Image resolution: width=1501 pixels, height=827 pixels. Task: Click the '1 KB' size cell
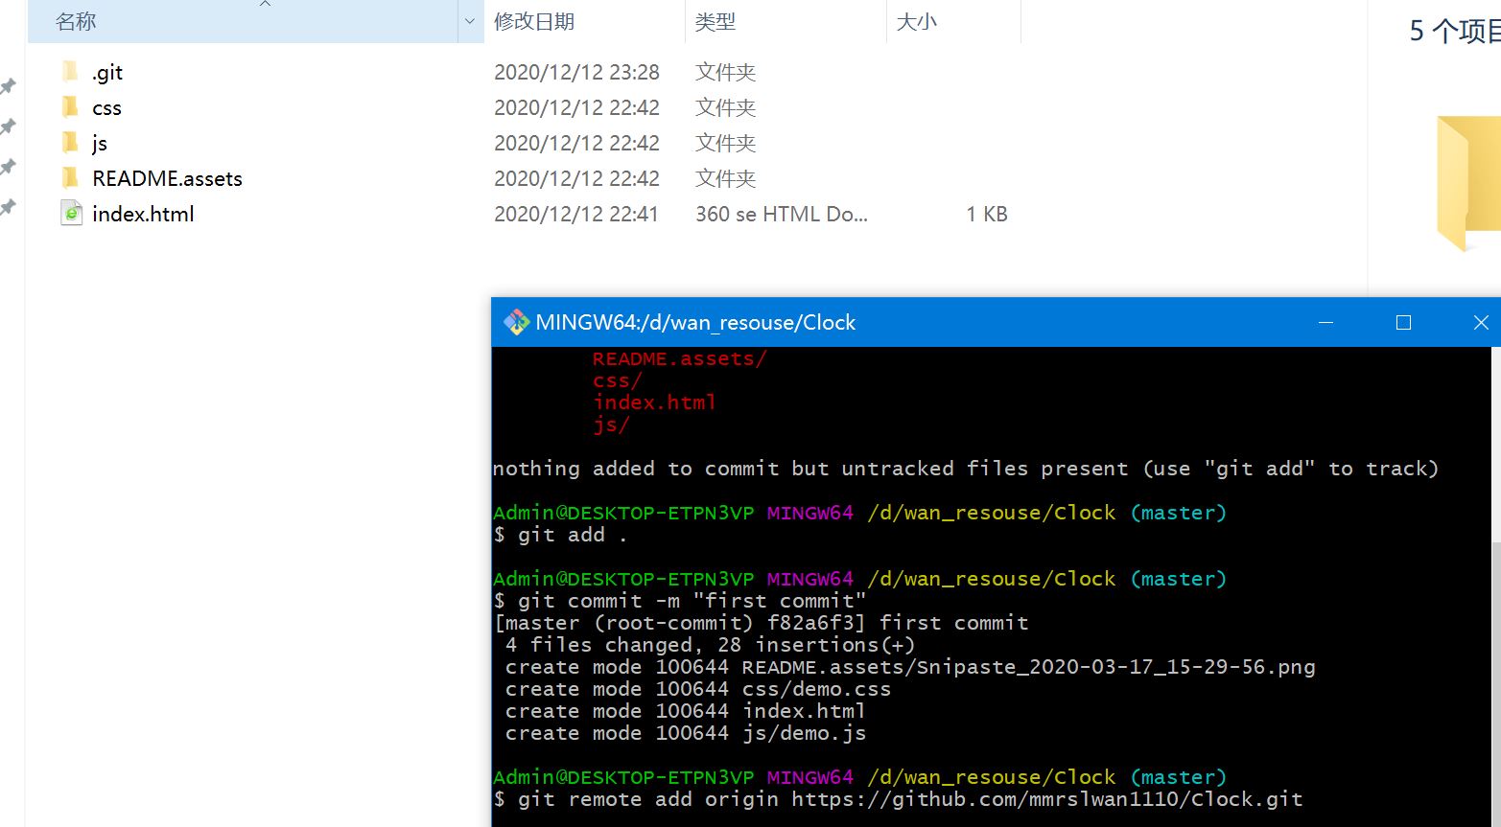[987, 214]
